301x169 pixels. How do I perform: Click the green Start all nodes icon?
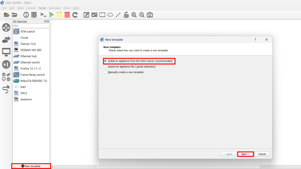(x=51, y=15)
